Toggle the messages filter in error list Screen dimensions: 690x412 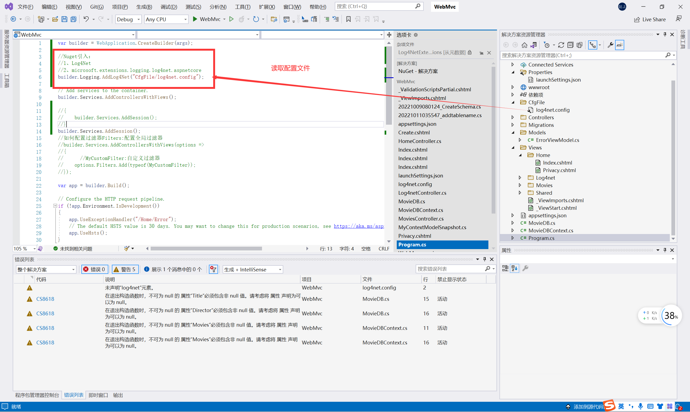coord(173,269)
